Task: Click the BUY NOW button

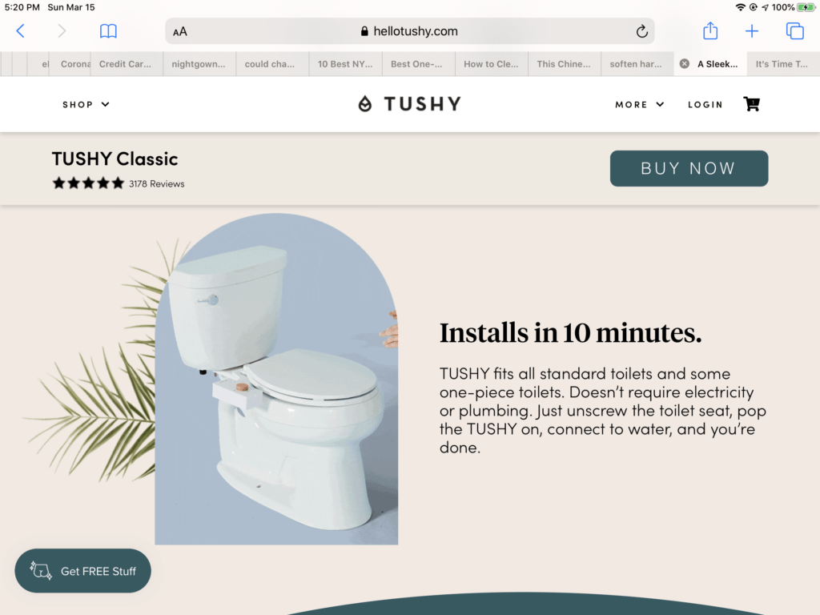Action: coord(689,168)
